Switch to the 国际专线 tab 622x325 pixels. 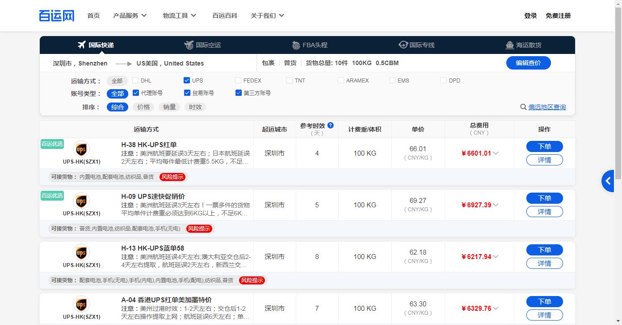click(x=416, y=45)
